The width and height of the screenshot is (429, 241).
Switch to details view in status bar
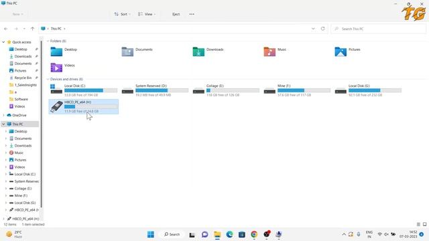(x=418, y=224)
